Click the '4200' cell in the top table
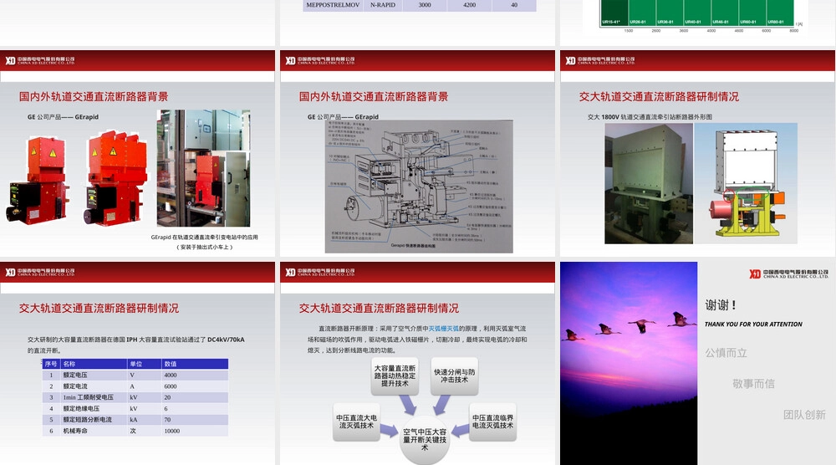This screenshot has width=836, height=465. pyautogui.click(x=469, y=5)
